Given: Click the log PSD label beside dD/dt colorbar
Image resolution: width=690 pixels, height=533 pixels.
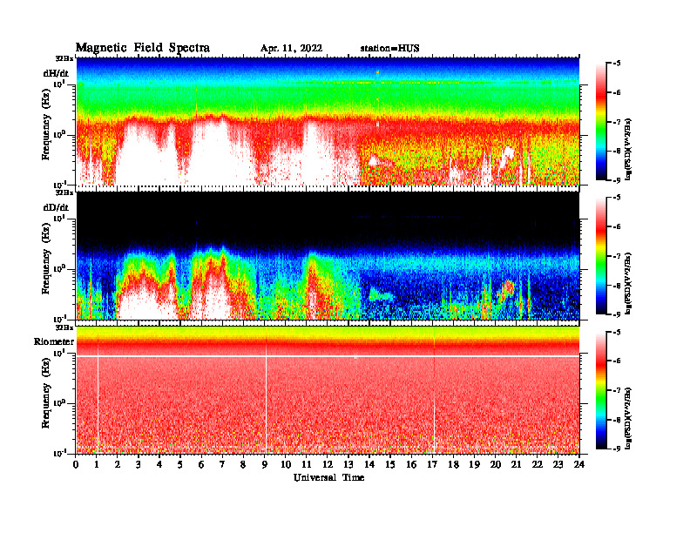Looking at the screenshot, I should tap(628, 283).
